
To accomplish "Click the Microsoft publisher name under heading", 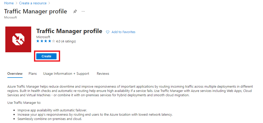I will click(43, 37).
